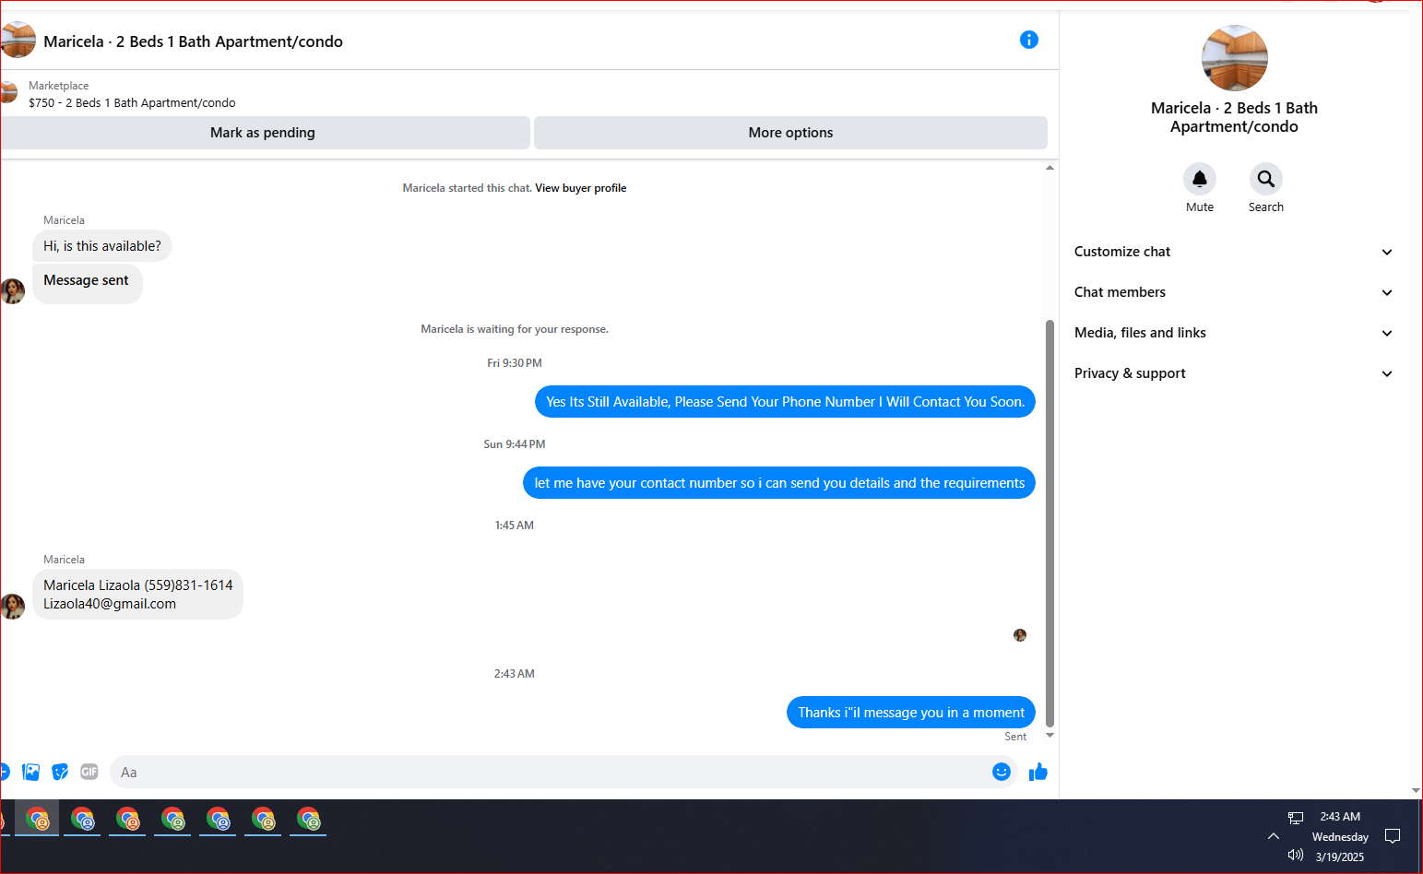Show hidden system tray icons

tap(1274, 836)
